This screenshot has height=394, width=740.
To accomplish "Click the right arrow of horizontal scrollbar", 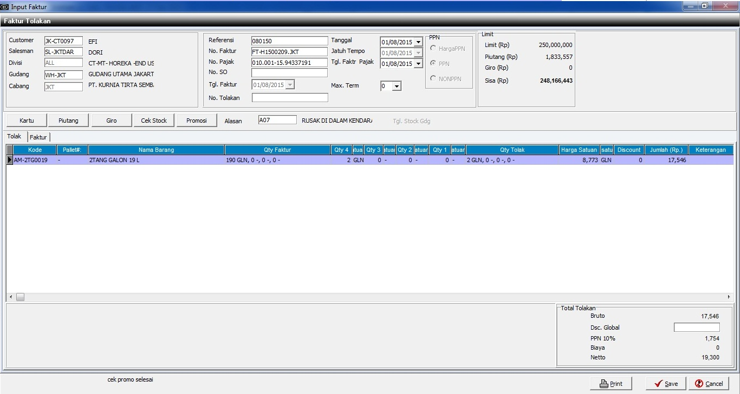I will coord(729,297).
